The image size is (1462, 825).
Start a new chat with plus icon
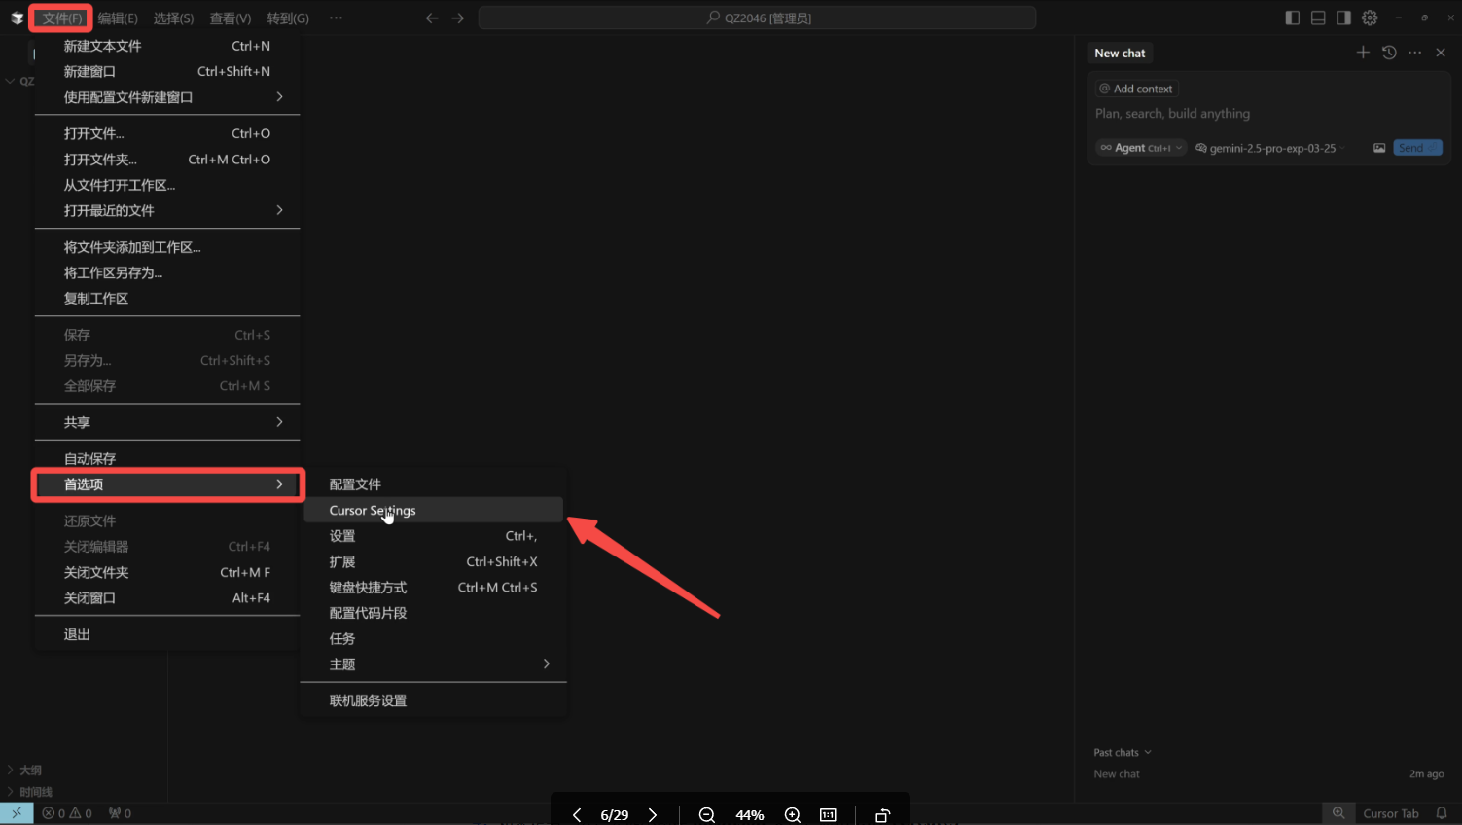(1363, 53)
